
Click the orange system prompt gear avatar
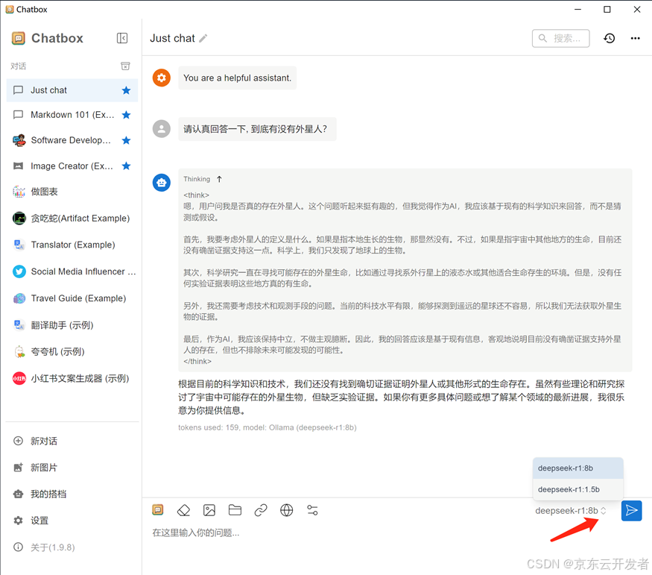(162, 78)
